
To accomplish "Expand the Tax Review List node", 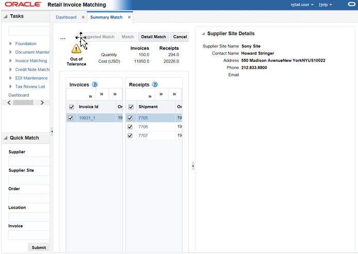I will (10, 87).
